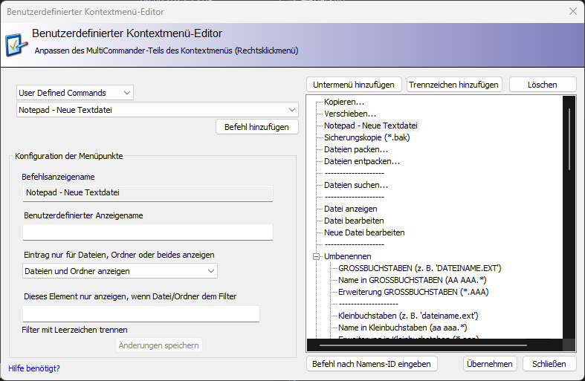
Task: Focus the file filter input field
Action: pos(141,313)
